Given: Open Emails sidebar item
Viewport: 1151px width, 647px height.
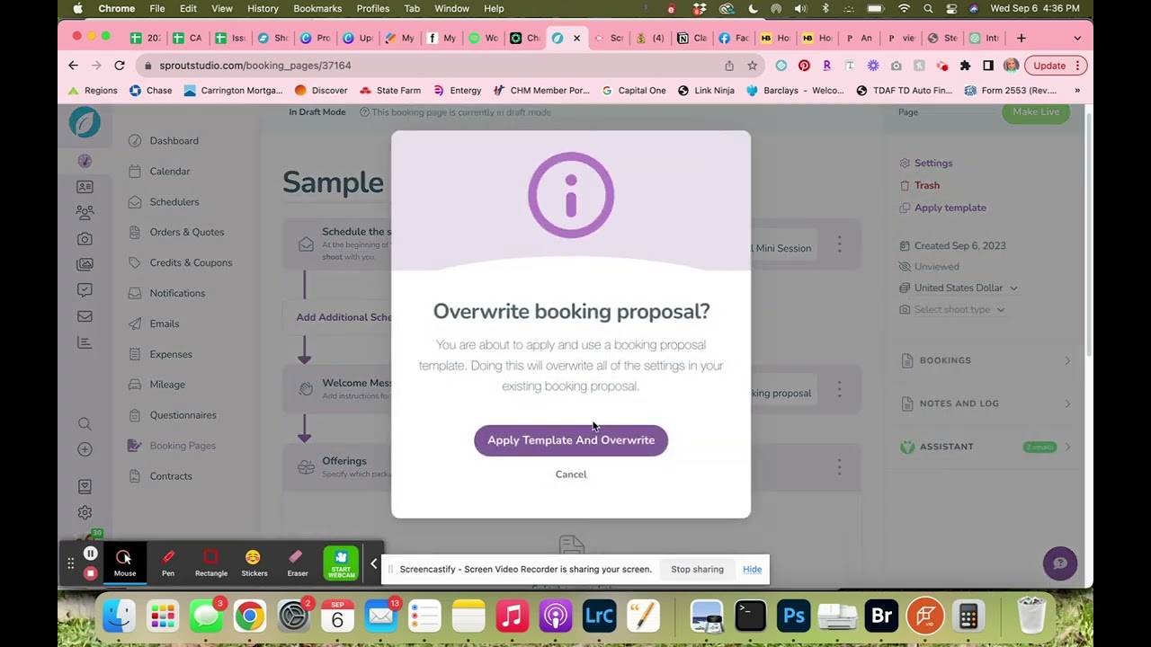Looking at the screenshot, I should point(164,324).
